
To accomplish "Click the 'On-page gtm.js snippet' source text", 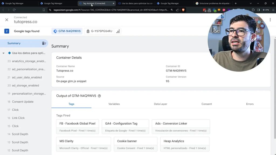I will tap(71, 81).
